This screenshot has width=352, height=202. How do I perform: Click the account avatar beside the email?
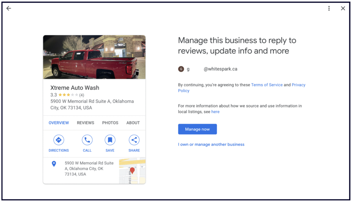[181, 69]
